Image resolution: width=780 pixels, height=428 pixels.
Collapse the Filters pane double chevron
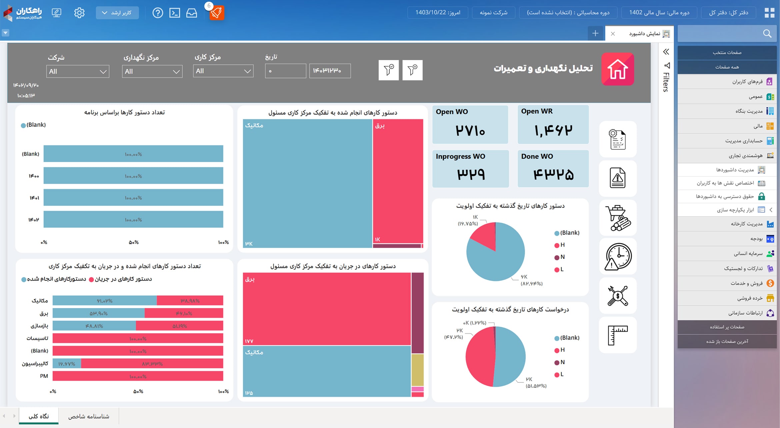click(666, 52)
